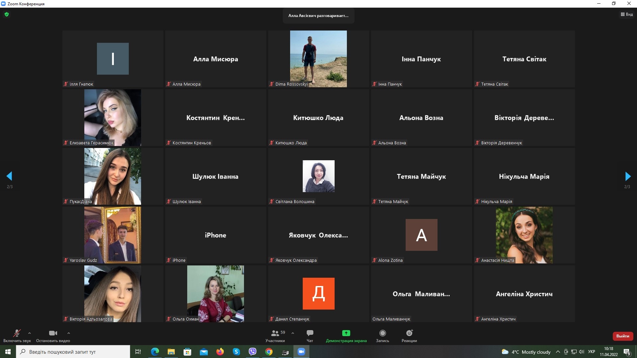Expand participants options arrow
Screen dimensions: 637x358
click(293, 333)
